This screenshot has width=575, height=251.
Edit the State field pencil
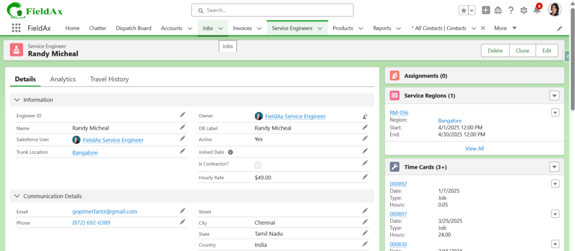pyautogui.click(x=365, y=232)
